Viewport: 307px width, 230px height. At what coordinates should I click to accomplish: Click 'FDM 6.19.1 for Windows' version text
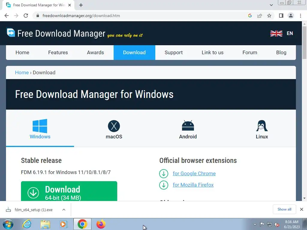(x=66, y=172)
